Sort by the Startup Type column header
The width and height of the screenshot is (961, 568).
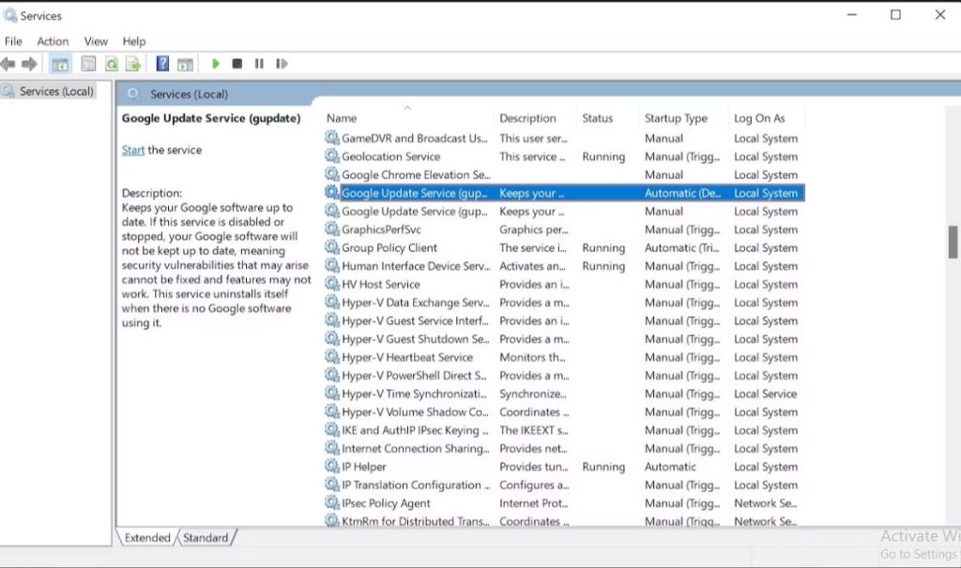coord(676,118)
